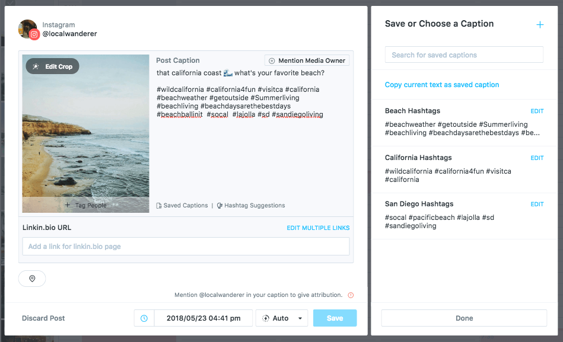This screenshot has height=342, width=563.
Task: Click the clock schedule icon
Action: tap(144, 318)
